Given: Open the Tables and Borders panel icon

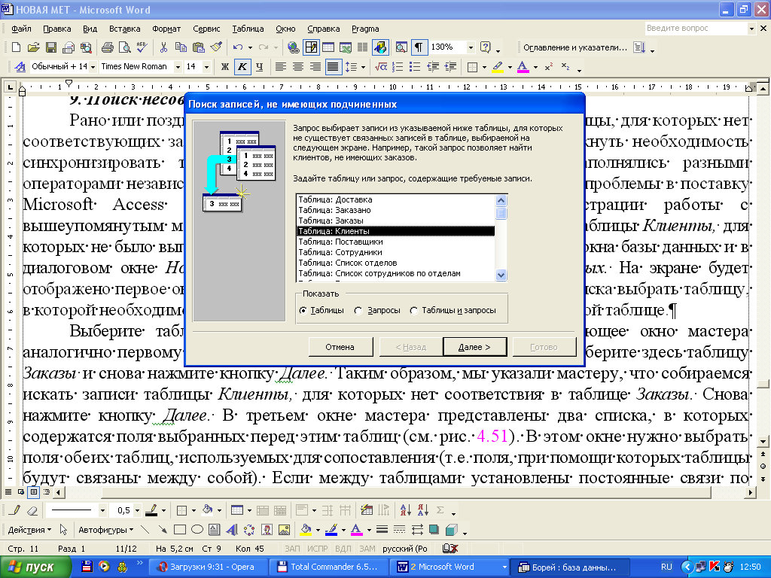Looking at the screenshot, I should 311,47.
